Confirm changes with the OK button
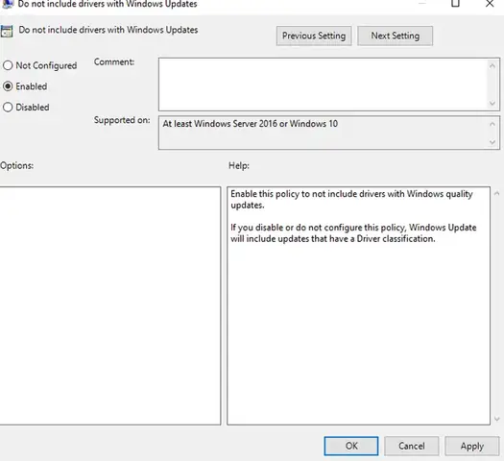Screen dimensions: 504x461 [351, 446]
